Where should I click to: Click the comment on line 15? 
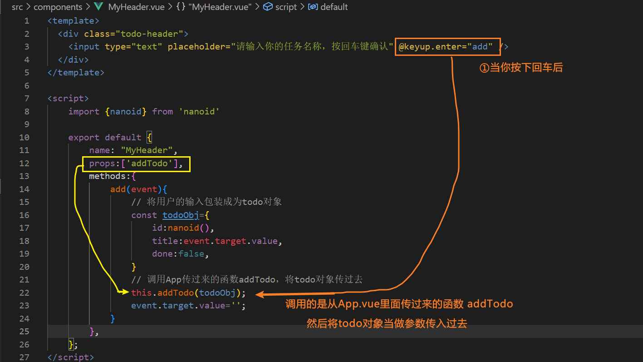click(206, 202)
